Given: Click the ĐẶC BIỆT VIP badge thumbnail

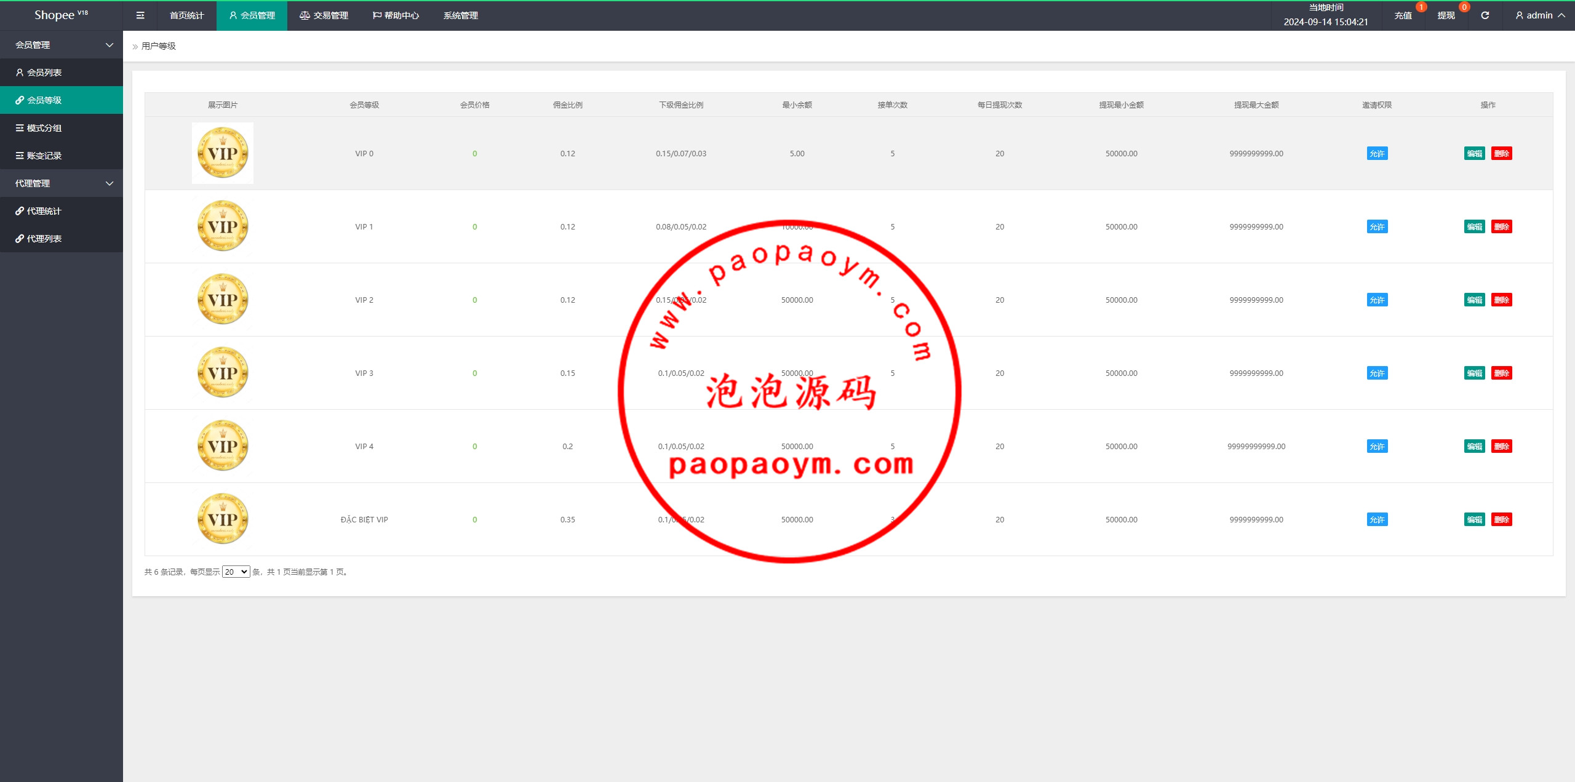Looking at the screenshot, I should (x=223, y=519).
